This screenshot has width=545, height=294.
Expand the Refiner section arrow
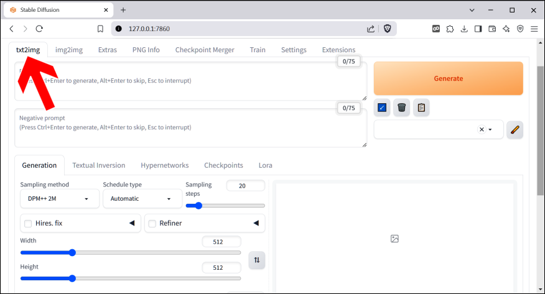[x=256, y=223]
